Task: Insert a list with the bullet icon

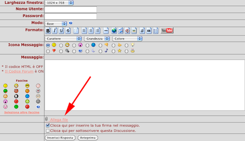Action: [x=156, y=30]
